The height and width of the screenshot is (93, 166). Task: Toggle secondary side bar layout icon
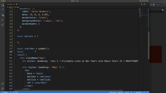(x=145, y=1)
